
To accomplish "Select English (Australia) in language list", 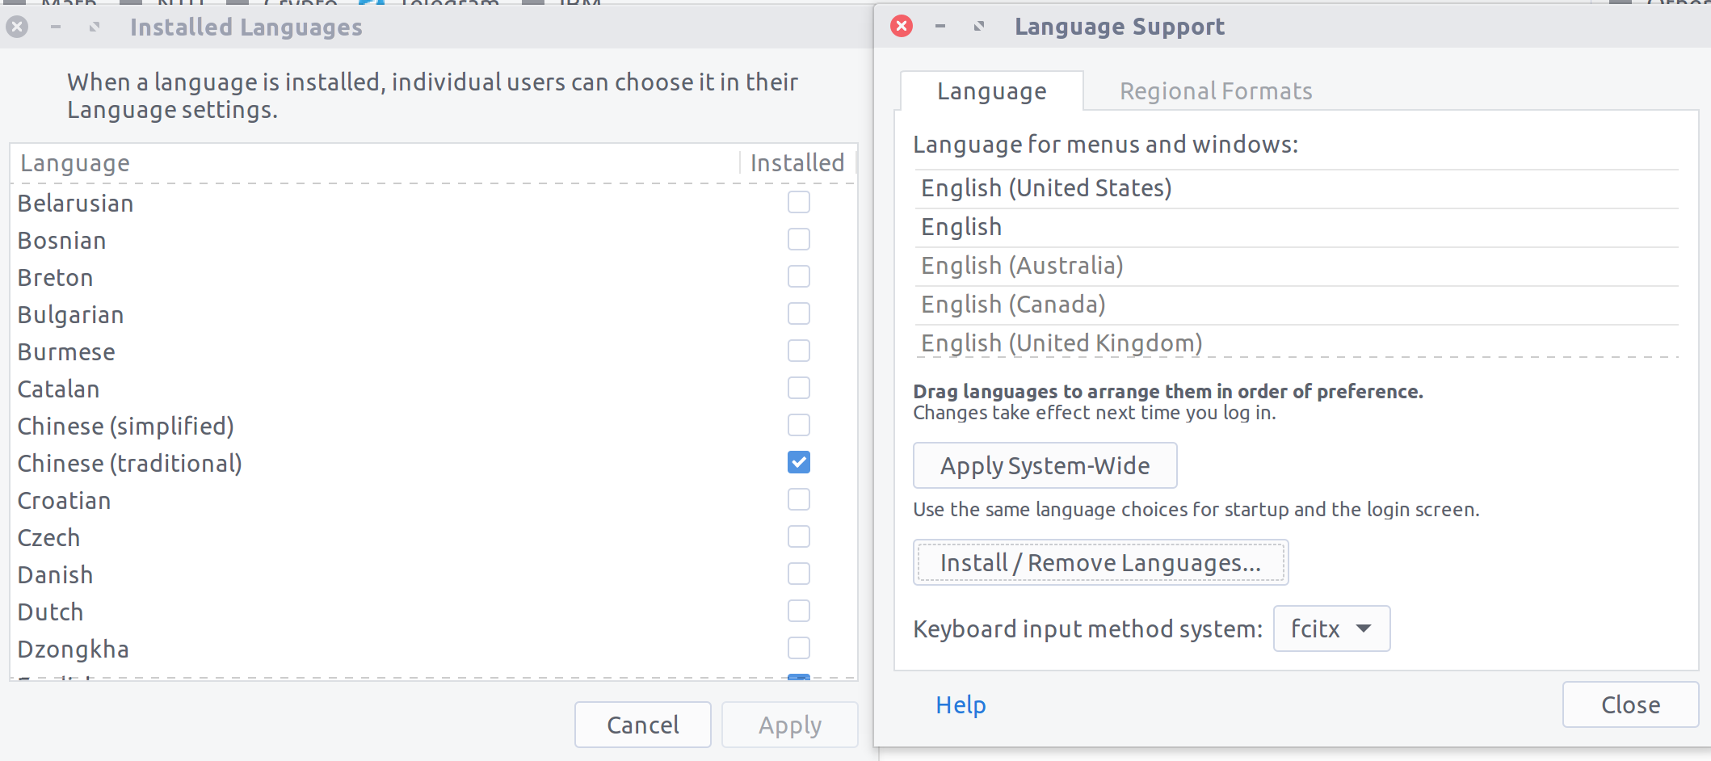I will click(1022, 266).
